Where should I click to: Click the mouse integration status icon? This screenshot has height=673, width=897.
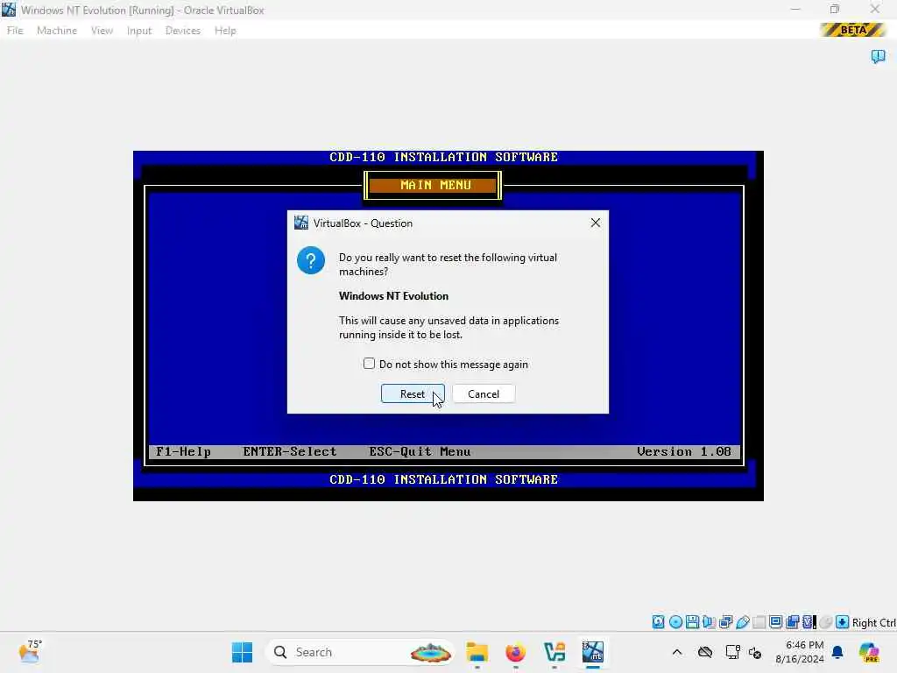click(x=825, y=622)
